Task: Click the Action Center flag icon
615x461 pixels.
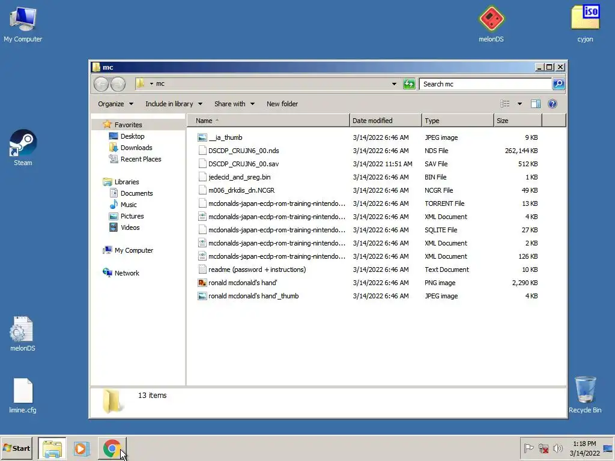Action: (529, 448)
